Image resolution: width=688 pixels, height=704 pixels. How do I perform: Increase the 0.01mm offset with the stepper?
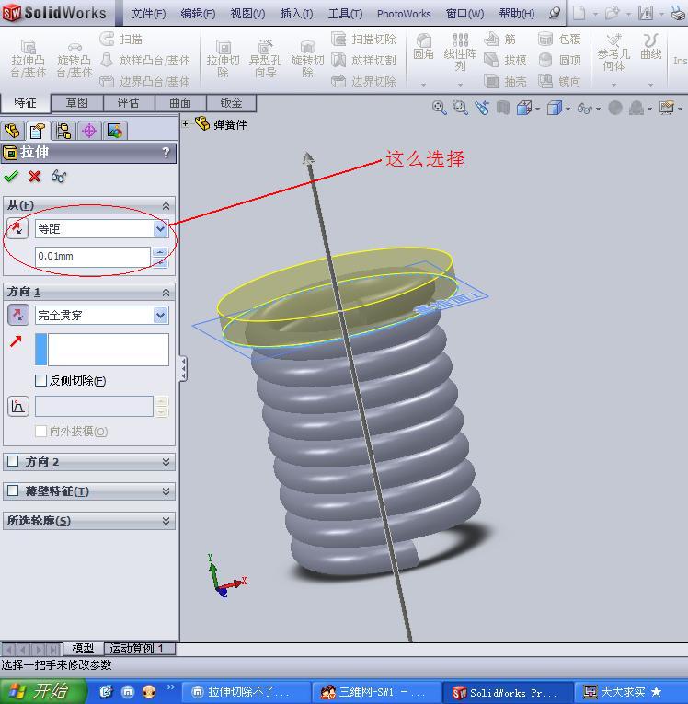(160, 252)
